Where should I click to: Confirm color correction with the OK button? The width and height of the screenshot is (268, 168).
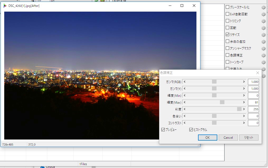click(208, 137)
